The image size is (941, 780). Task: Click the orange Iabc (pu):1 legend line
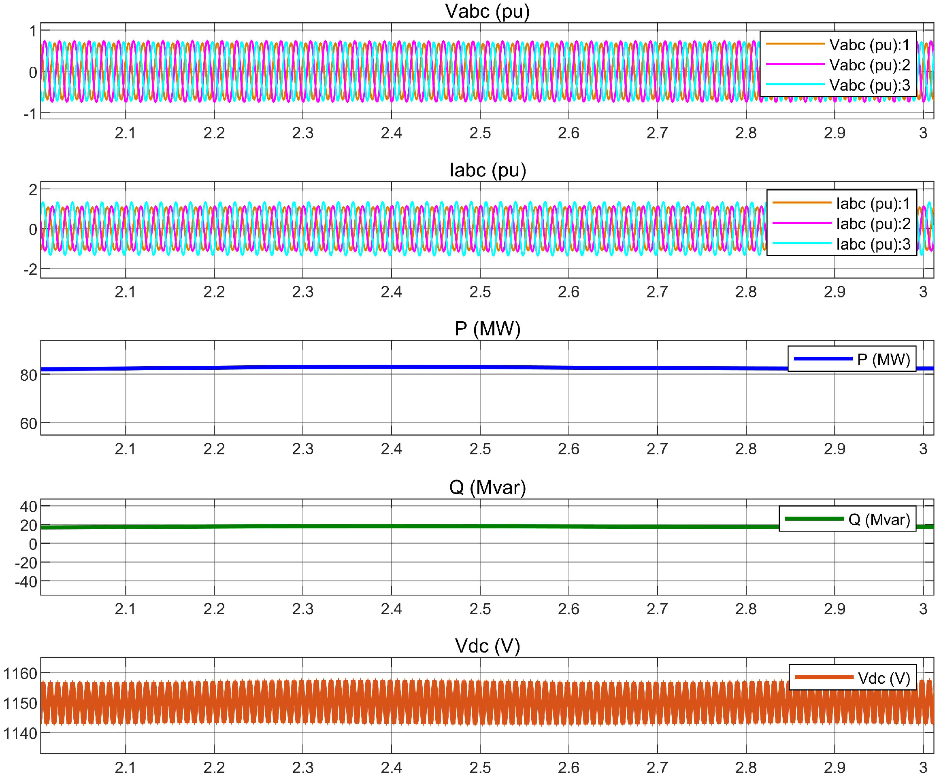click(x=802, y=203)
